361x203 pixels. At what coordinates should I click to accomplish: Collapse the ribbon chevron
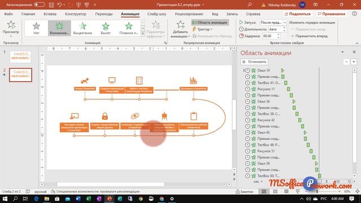(357, 43)
